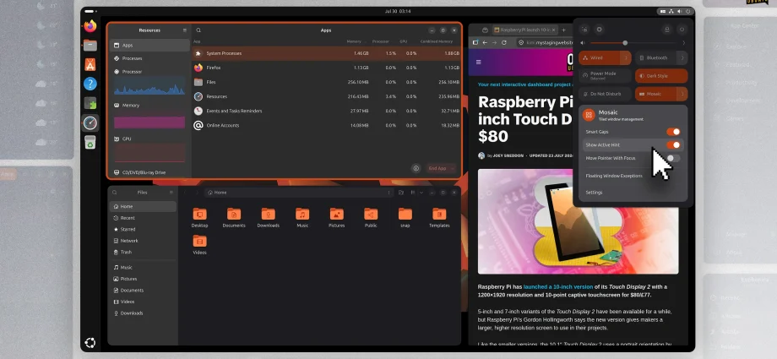Open Resources sidebar hamburger menu

[185, 30]
